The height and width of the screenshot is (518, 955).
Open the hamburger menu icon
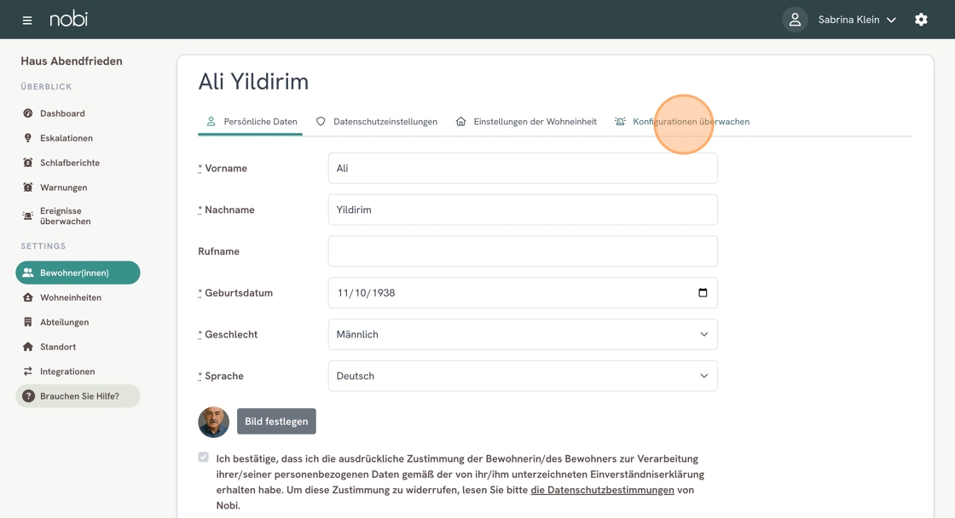[26, 20]
